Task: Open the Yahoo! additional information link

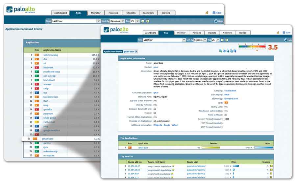Action: pos(175,125)
